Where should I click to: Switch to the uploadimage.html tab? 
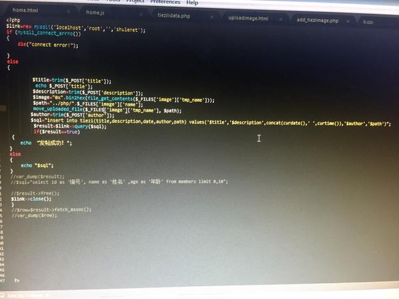248,18
